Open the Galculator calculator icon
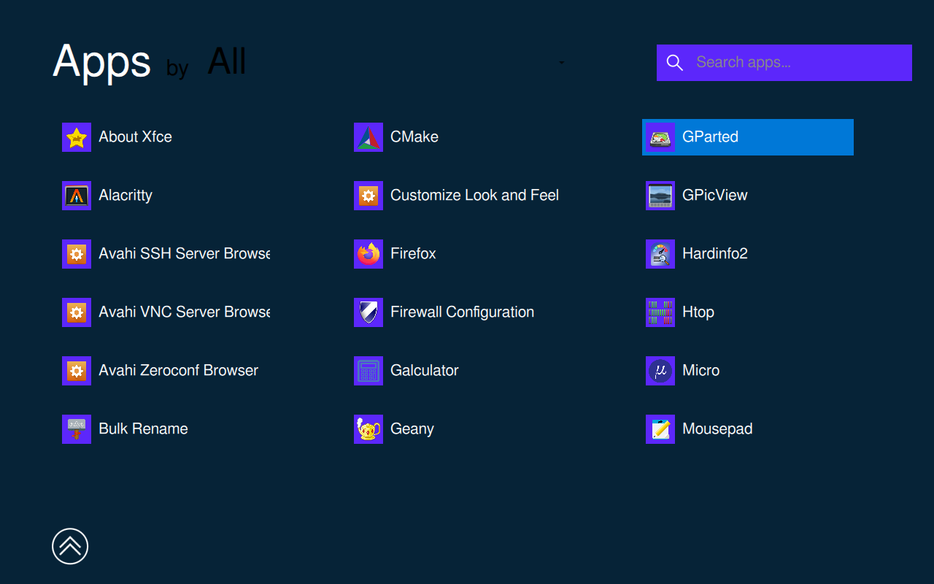This screenshot has width=934, height=584. coord(368,371)
